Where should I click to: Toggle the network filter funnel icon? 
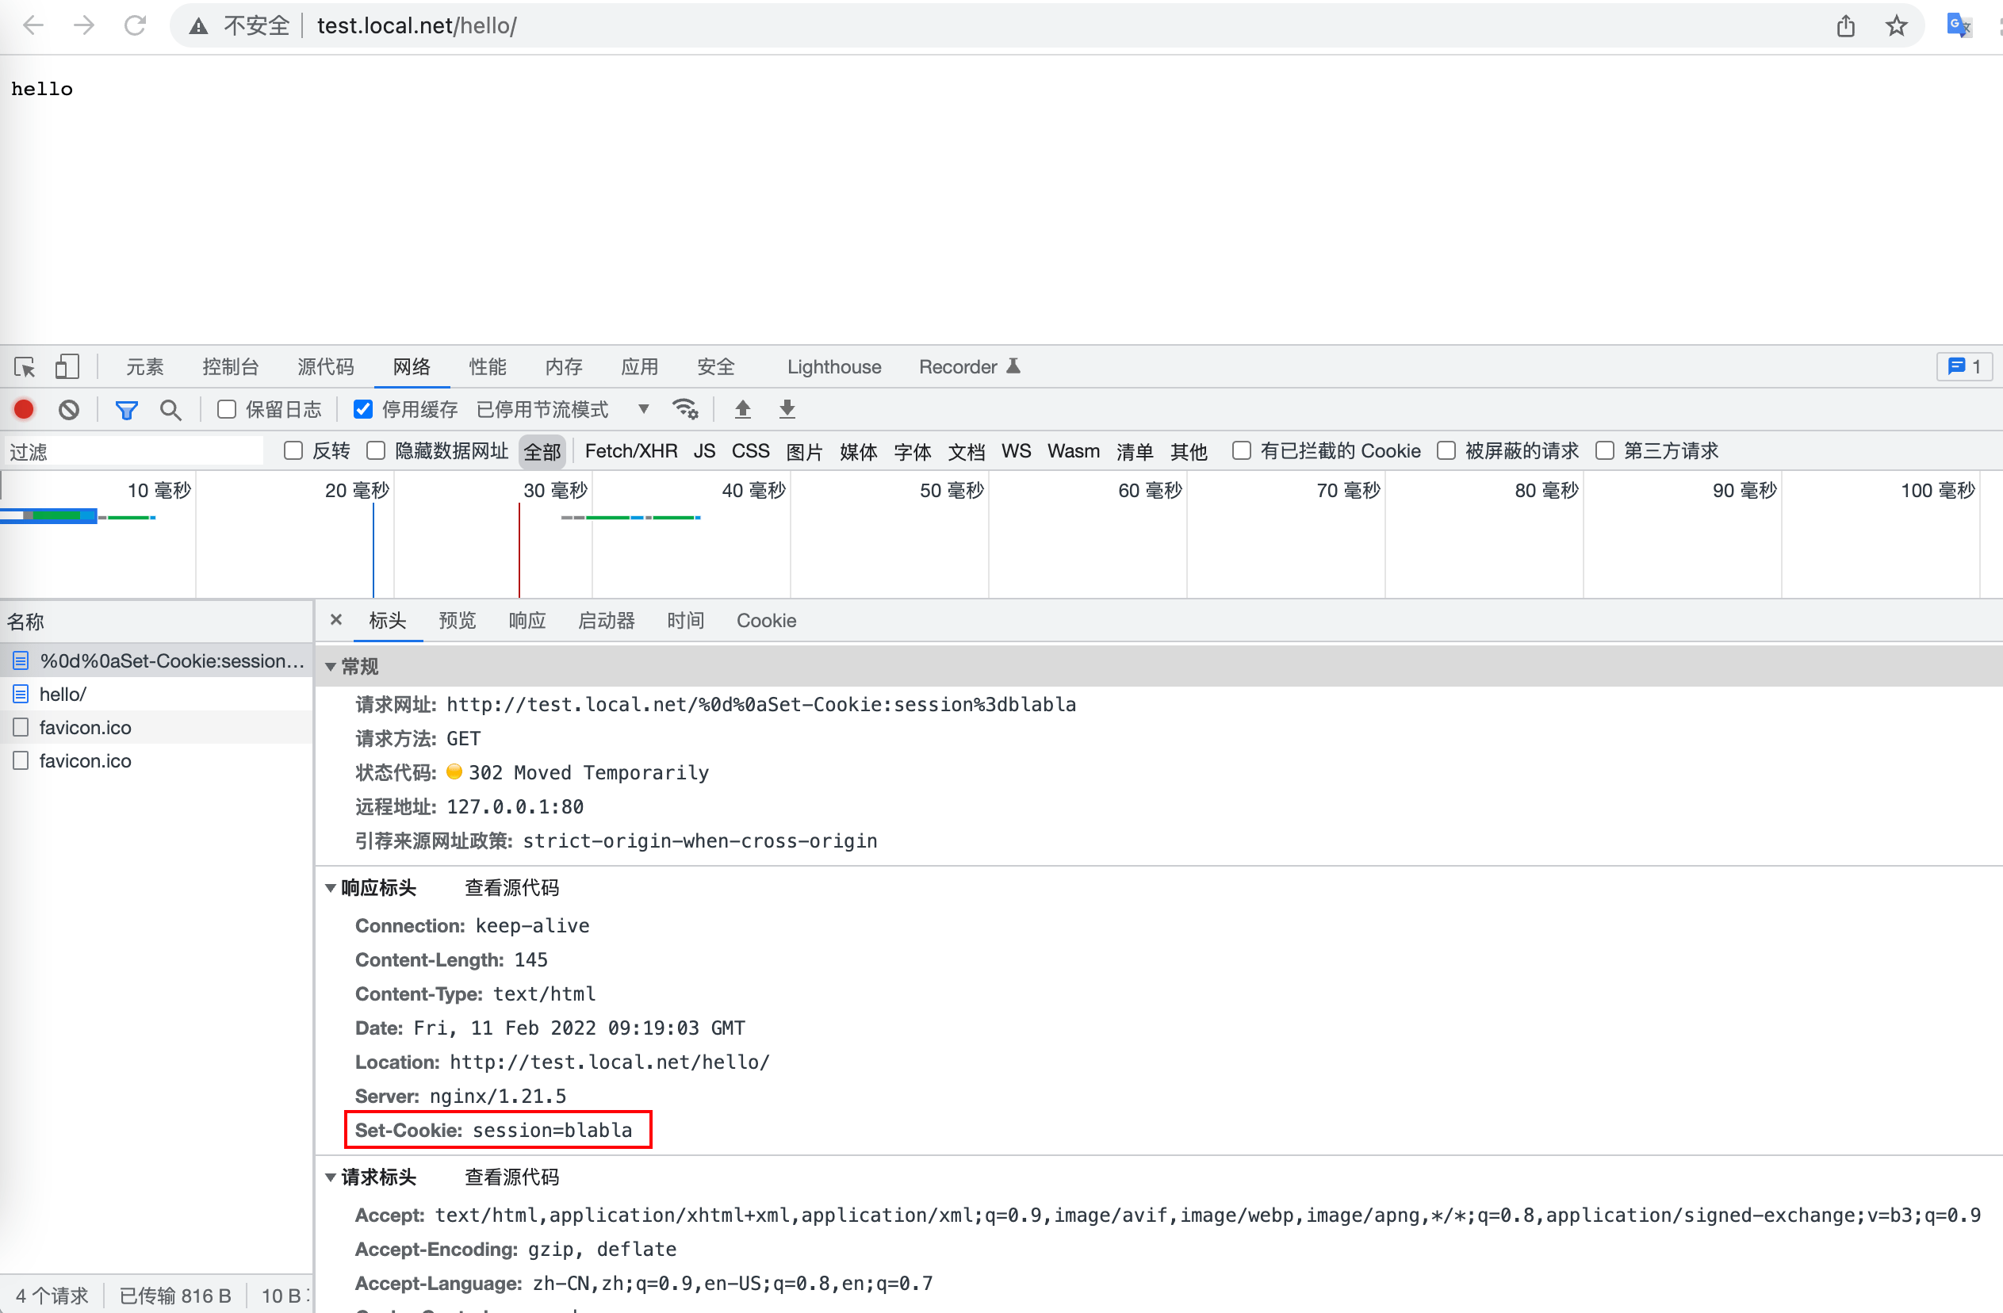pyautogui.click(x=126, y=410)
